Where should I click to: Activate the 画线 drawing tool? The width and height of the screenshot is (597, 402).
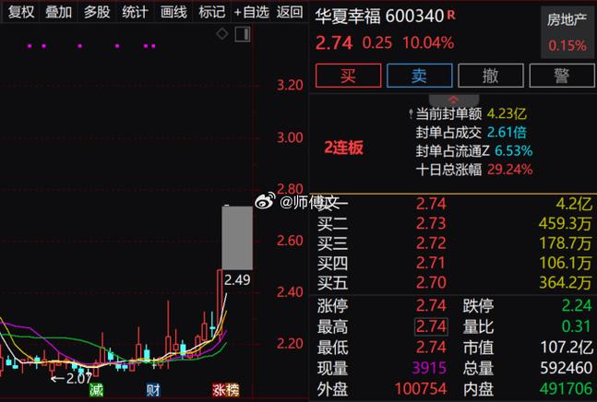coord(173,12)
